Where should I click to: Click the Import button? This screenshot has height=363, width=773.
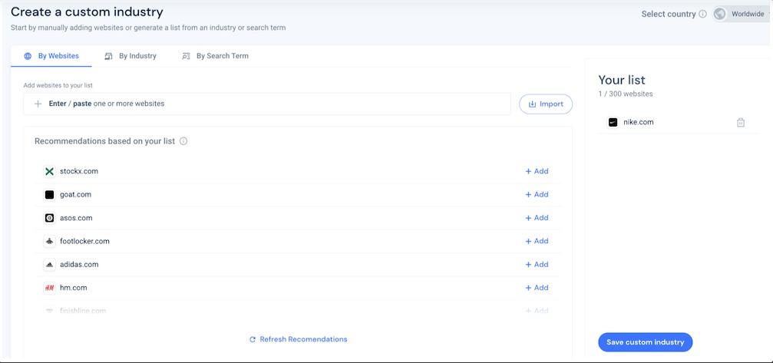point(545,104)
